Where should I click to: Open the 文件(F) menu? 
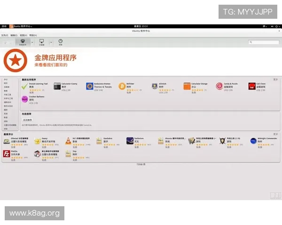tap(5, 35)
